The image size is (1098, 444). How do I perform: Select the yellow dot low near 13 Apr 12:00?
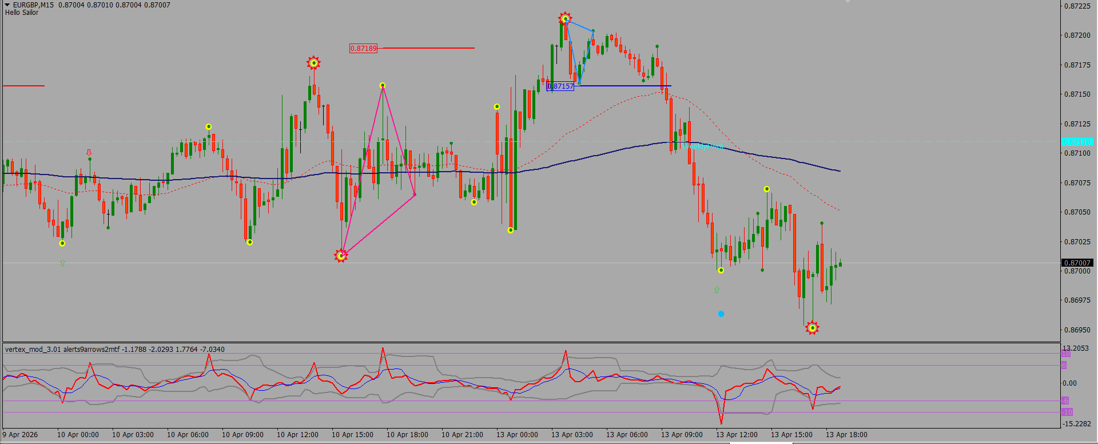[x=721, y=270]
